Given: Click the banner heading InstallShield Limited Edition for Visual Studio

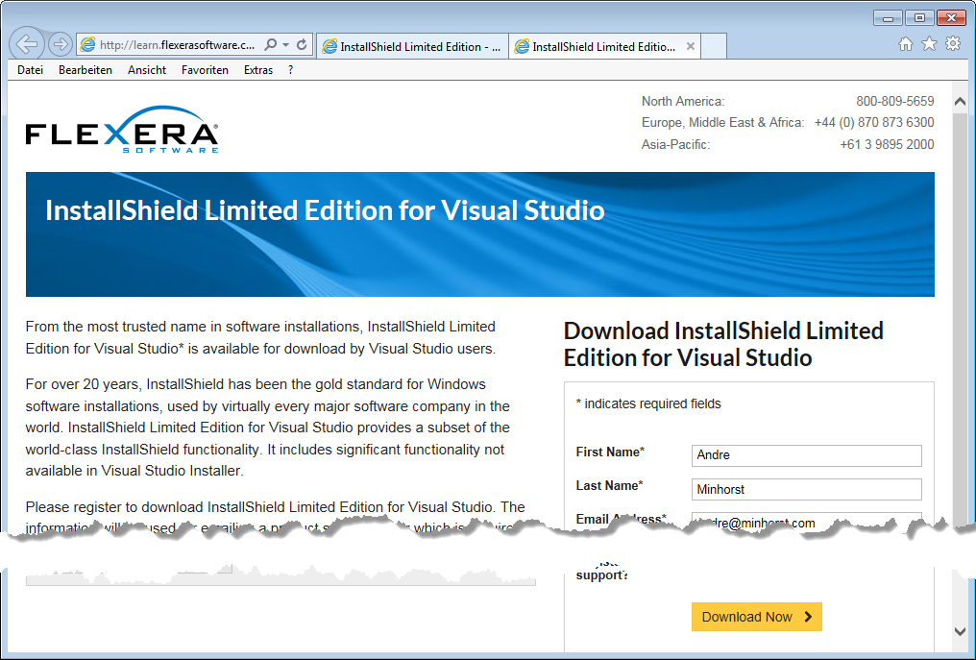Looking at the screenshot, I should pos(325,210).
